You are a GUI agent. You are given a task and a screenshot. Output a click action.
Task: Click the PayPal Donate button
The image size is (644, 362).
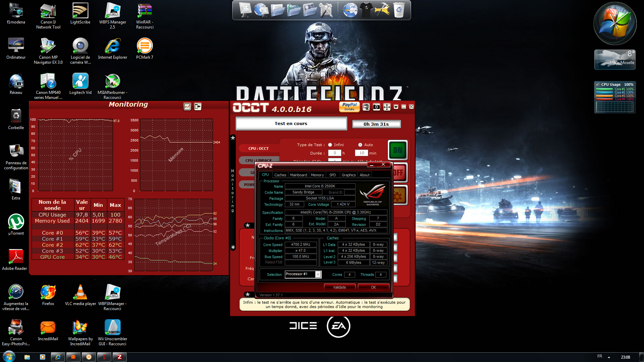click(x=349, y=107)
